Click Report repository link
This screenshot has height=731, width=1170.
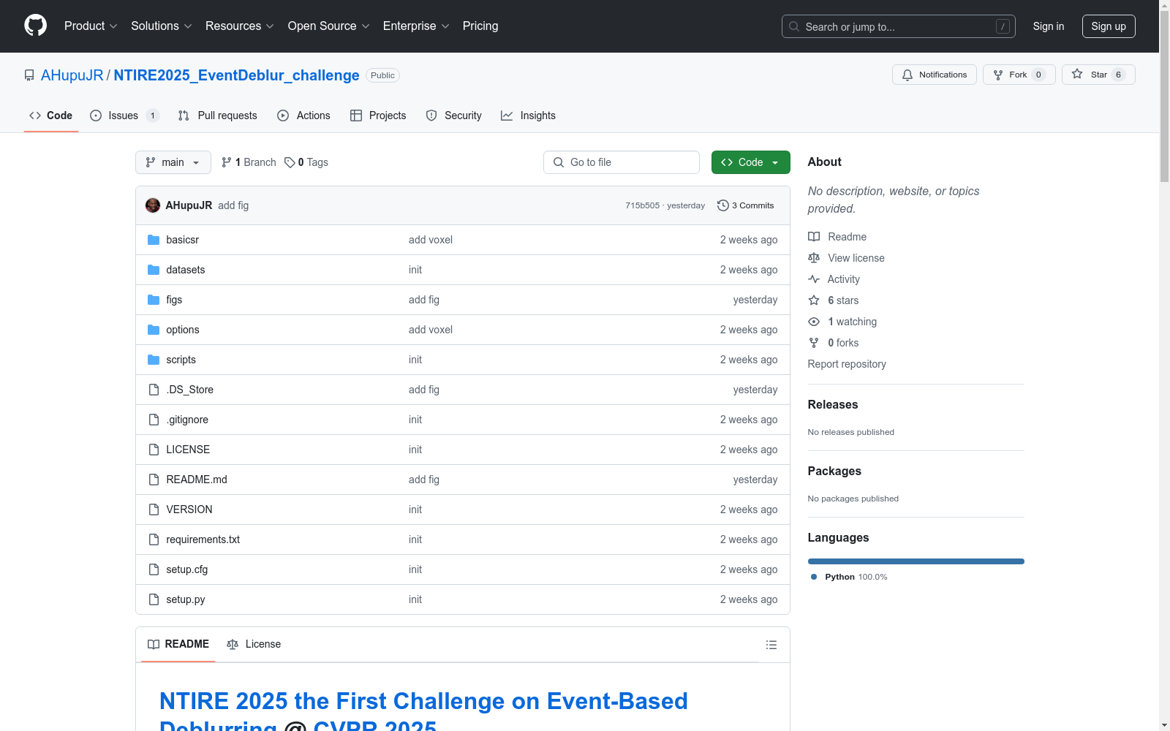pyautogui.click(x=847, y=364)
